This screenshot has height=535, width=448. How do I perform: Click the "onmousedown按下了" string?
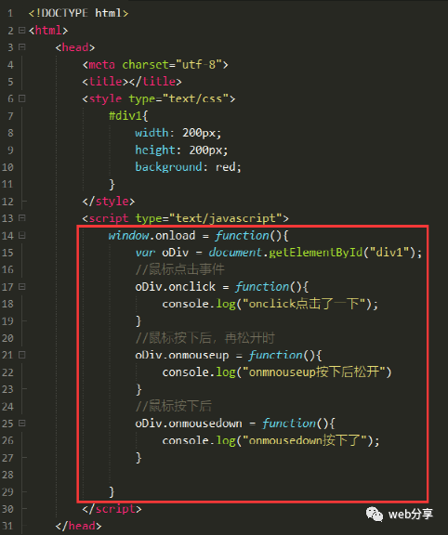(x=305, y=440)
